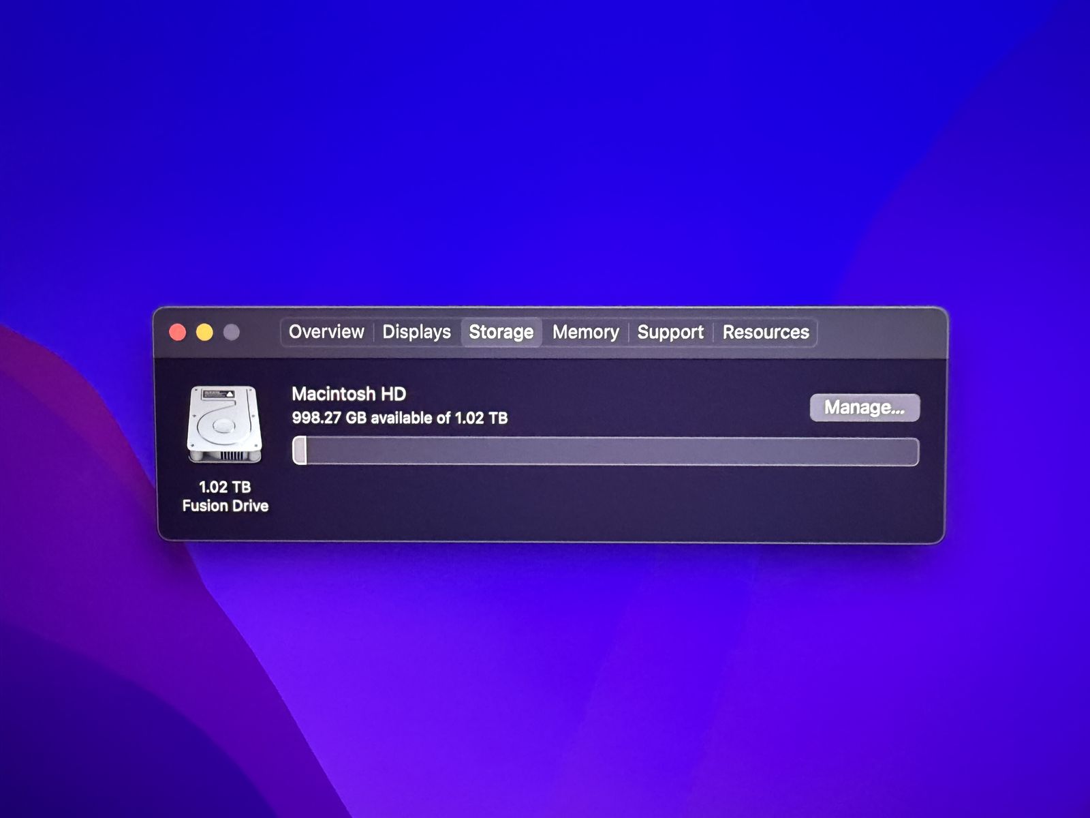
Task: Click the Macintosh HD hard drive icon
Action: click(x=224, y=424)
